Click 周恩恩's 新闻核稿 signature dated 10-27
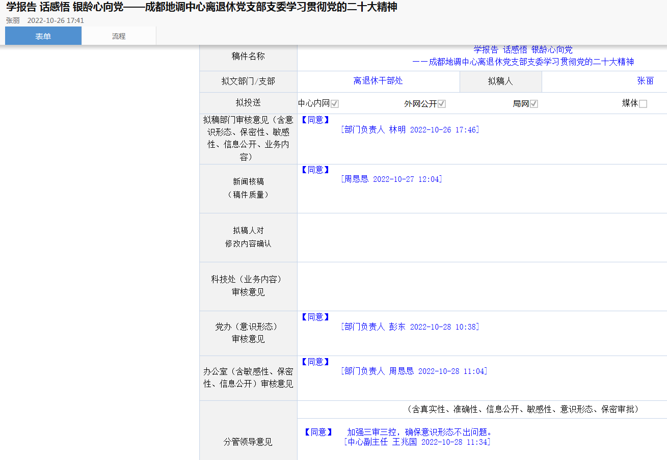This screenshot has width=667, height=460. pyautogui.click(x=391, y=179)
